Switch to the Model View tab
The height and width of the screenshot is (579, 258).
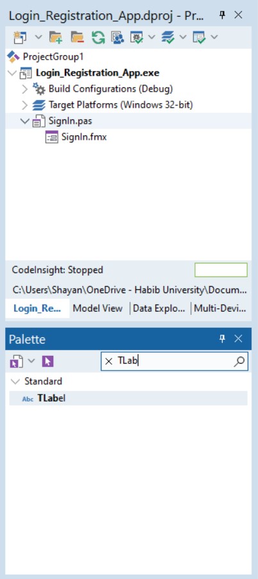pyautogui.click(x=98, y=308)
